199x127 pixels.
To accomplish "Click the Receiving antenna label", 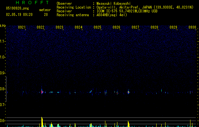I will pos(73,15).
